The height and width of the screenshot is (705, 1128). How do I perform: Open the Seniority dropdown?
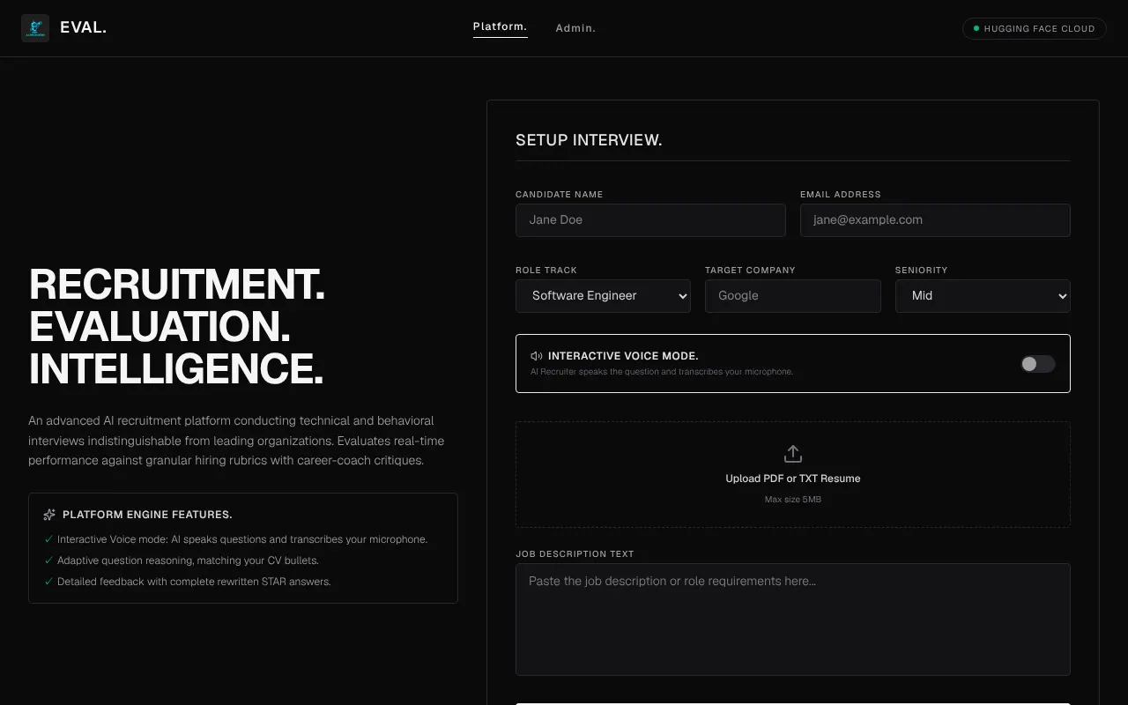[983, 296]
